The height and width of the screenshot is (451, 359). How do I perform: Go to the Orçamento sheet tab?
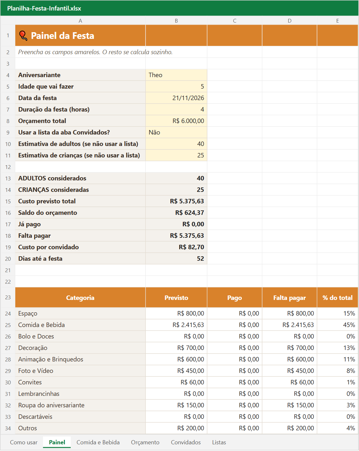145,442
